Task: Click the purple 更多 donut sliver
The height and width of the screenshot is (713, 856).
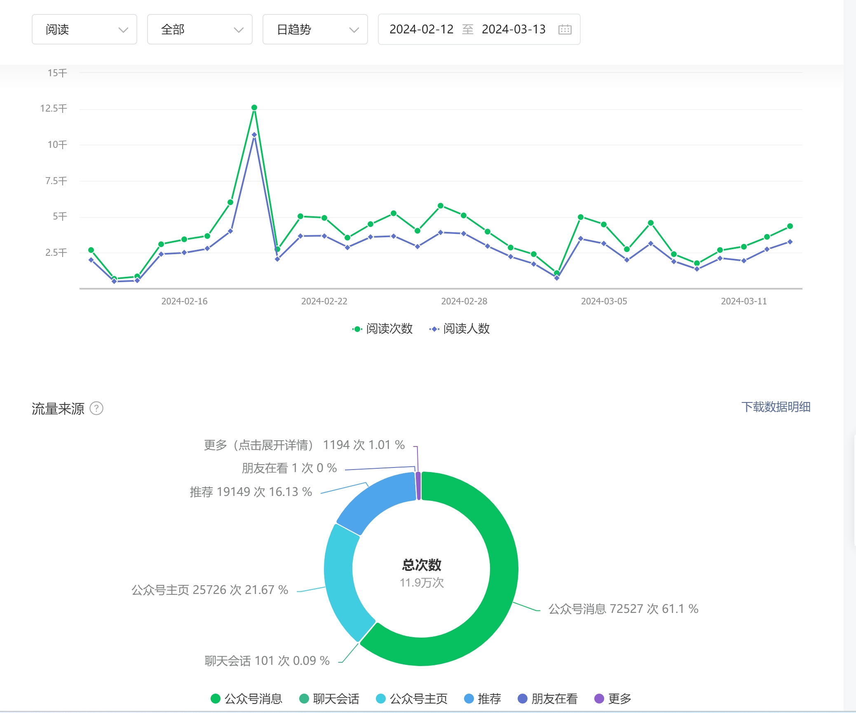Action: (x=418, y=486)
